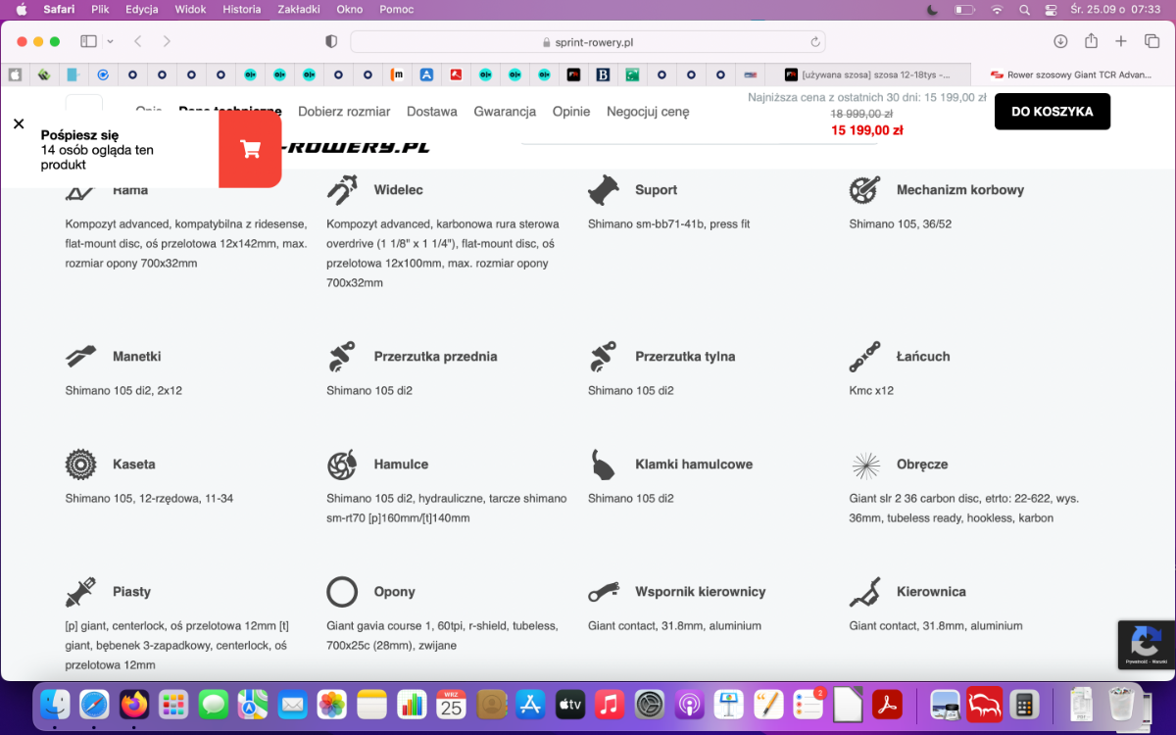Reload page via address bar refresh icon

[x=814, y=42]
